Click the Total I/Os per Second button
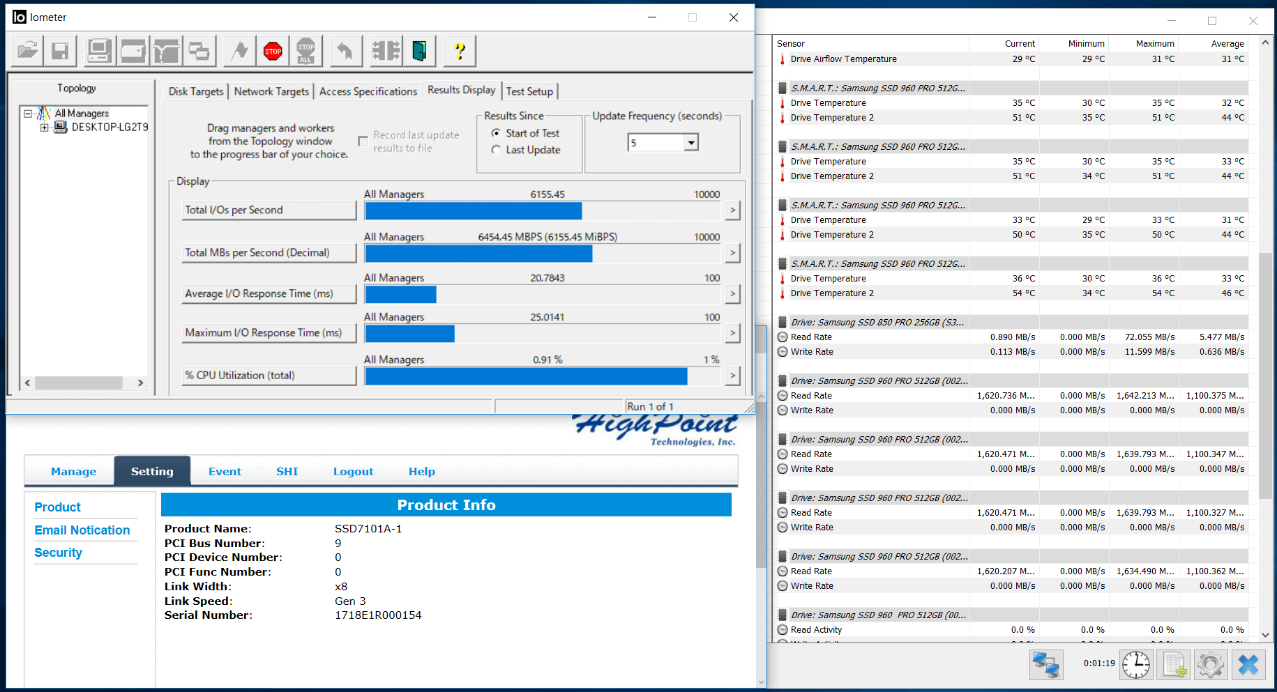Screen dimensions: 1277x692 click(269, 210)
